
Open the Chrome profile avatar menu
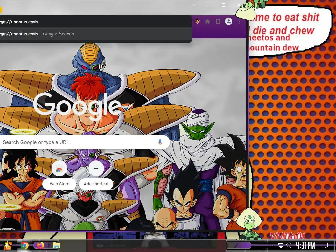click(x=229, y=21)
